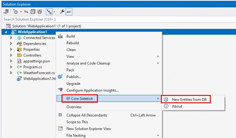Click Configure Application Insights menu entry
236x138 pixels.
coord(92,90)
